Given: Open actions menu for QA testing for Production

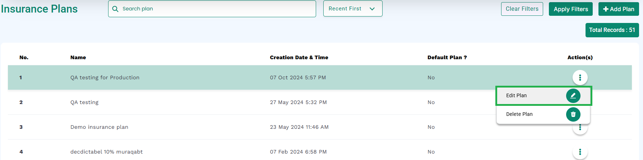Looking at the screenshot, I should (x=580, y=77).
